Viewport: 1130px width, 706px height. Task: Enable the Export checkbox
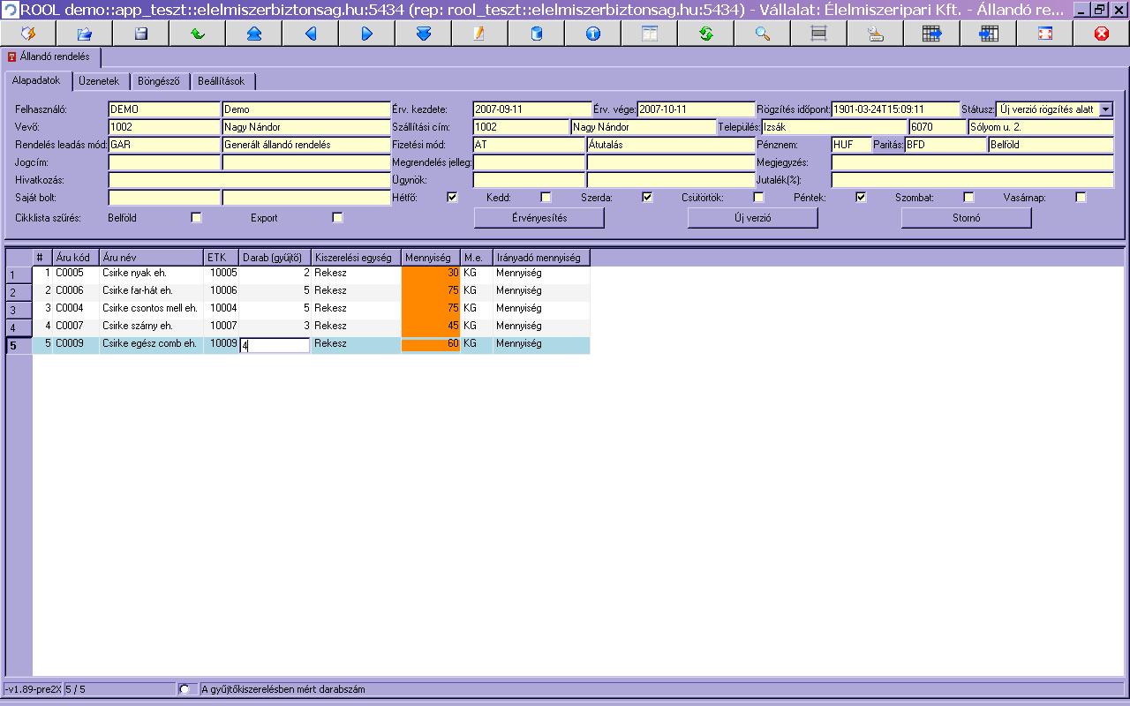337,218
